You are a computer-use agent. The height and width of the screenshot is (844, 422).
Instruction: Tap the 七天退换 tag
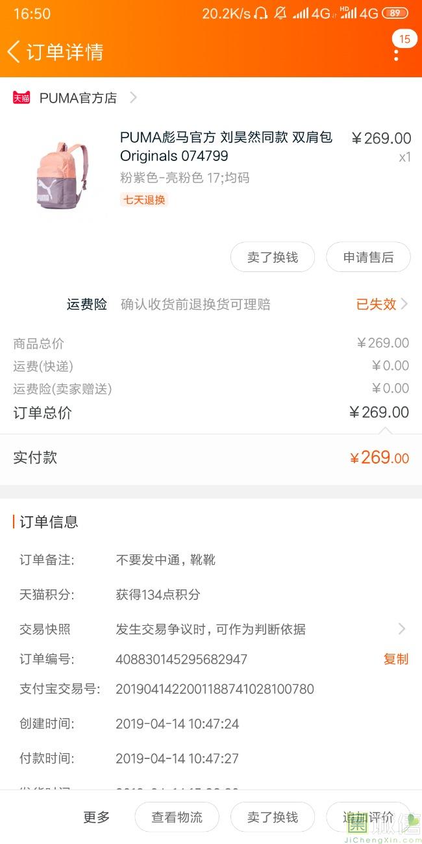point(144,200)
